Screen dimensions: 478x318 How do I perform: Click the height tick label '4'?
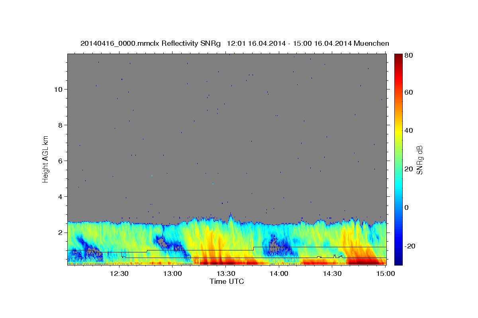[61, 196]
